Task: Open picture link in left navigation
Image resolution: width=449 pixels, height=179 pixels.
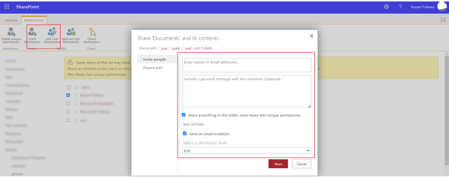Action: click(17, 174)
